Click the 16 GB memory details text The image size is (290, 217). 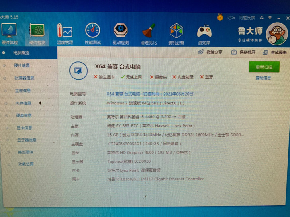[175, 135]
